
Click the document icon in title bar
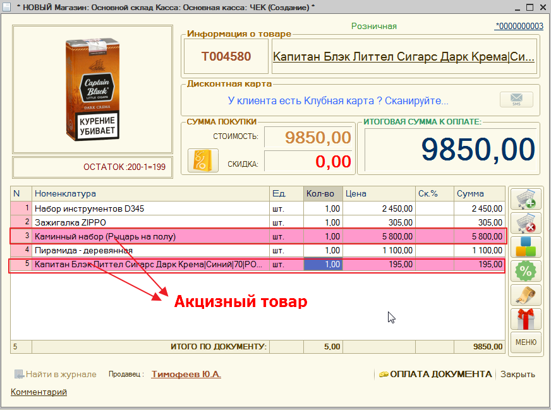point(6,7)
